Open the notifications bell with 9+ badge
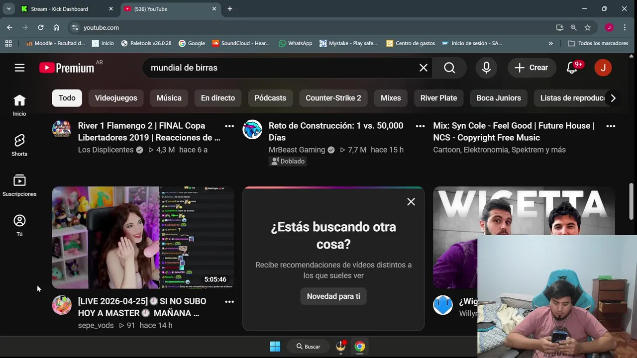Image resolution: width=637 pixels, height=358 pixels. (572, 68)
